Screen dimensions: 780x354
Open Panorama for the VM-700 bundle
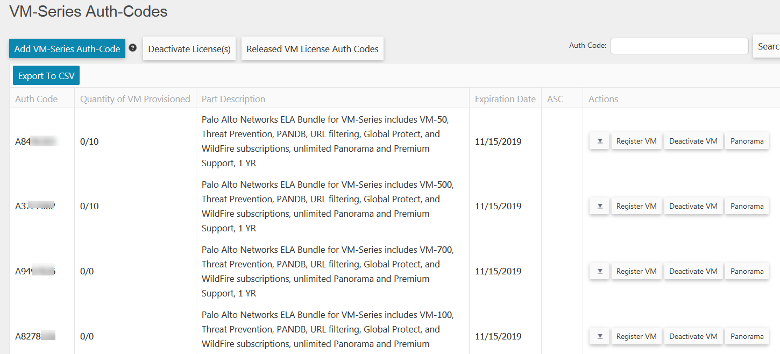[x=747, y=272]
